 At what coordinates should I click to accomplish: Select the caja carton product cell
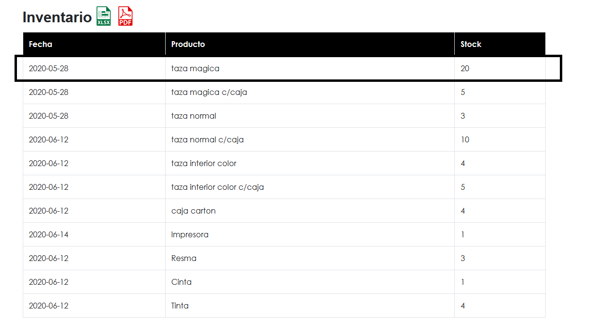310,211
